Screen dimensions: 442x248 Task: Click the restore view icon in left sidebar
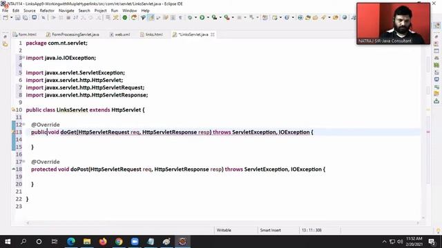pyautogui.click(x=5, y=37)
